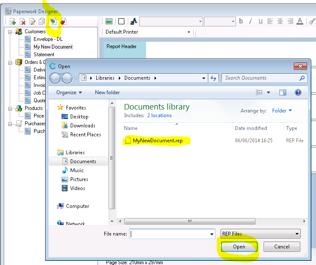Click the delete document toolbar icon
This screenshot has height=265, width=316.
click(23, 22)
